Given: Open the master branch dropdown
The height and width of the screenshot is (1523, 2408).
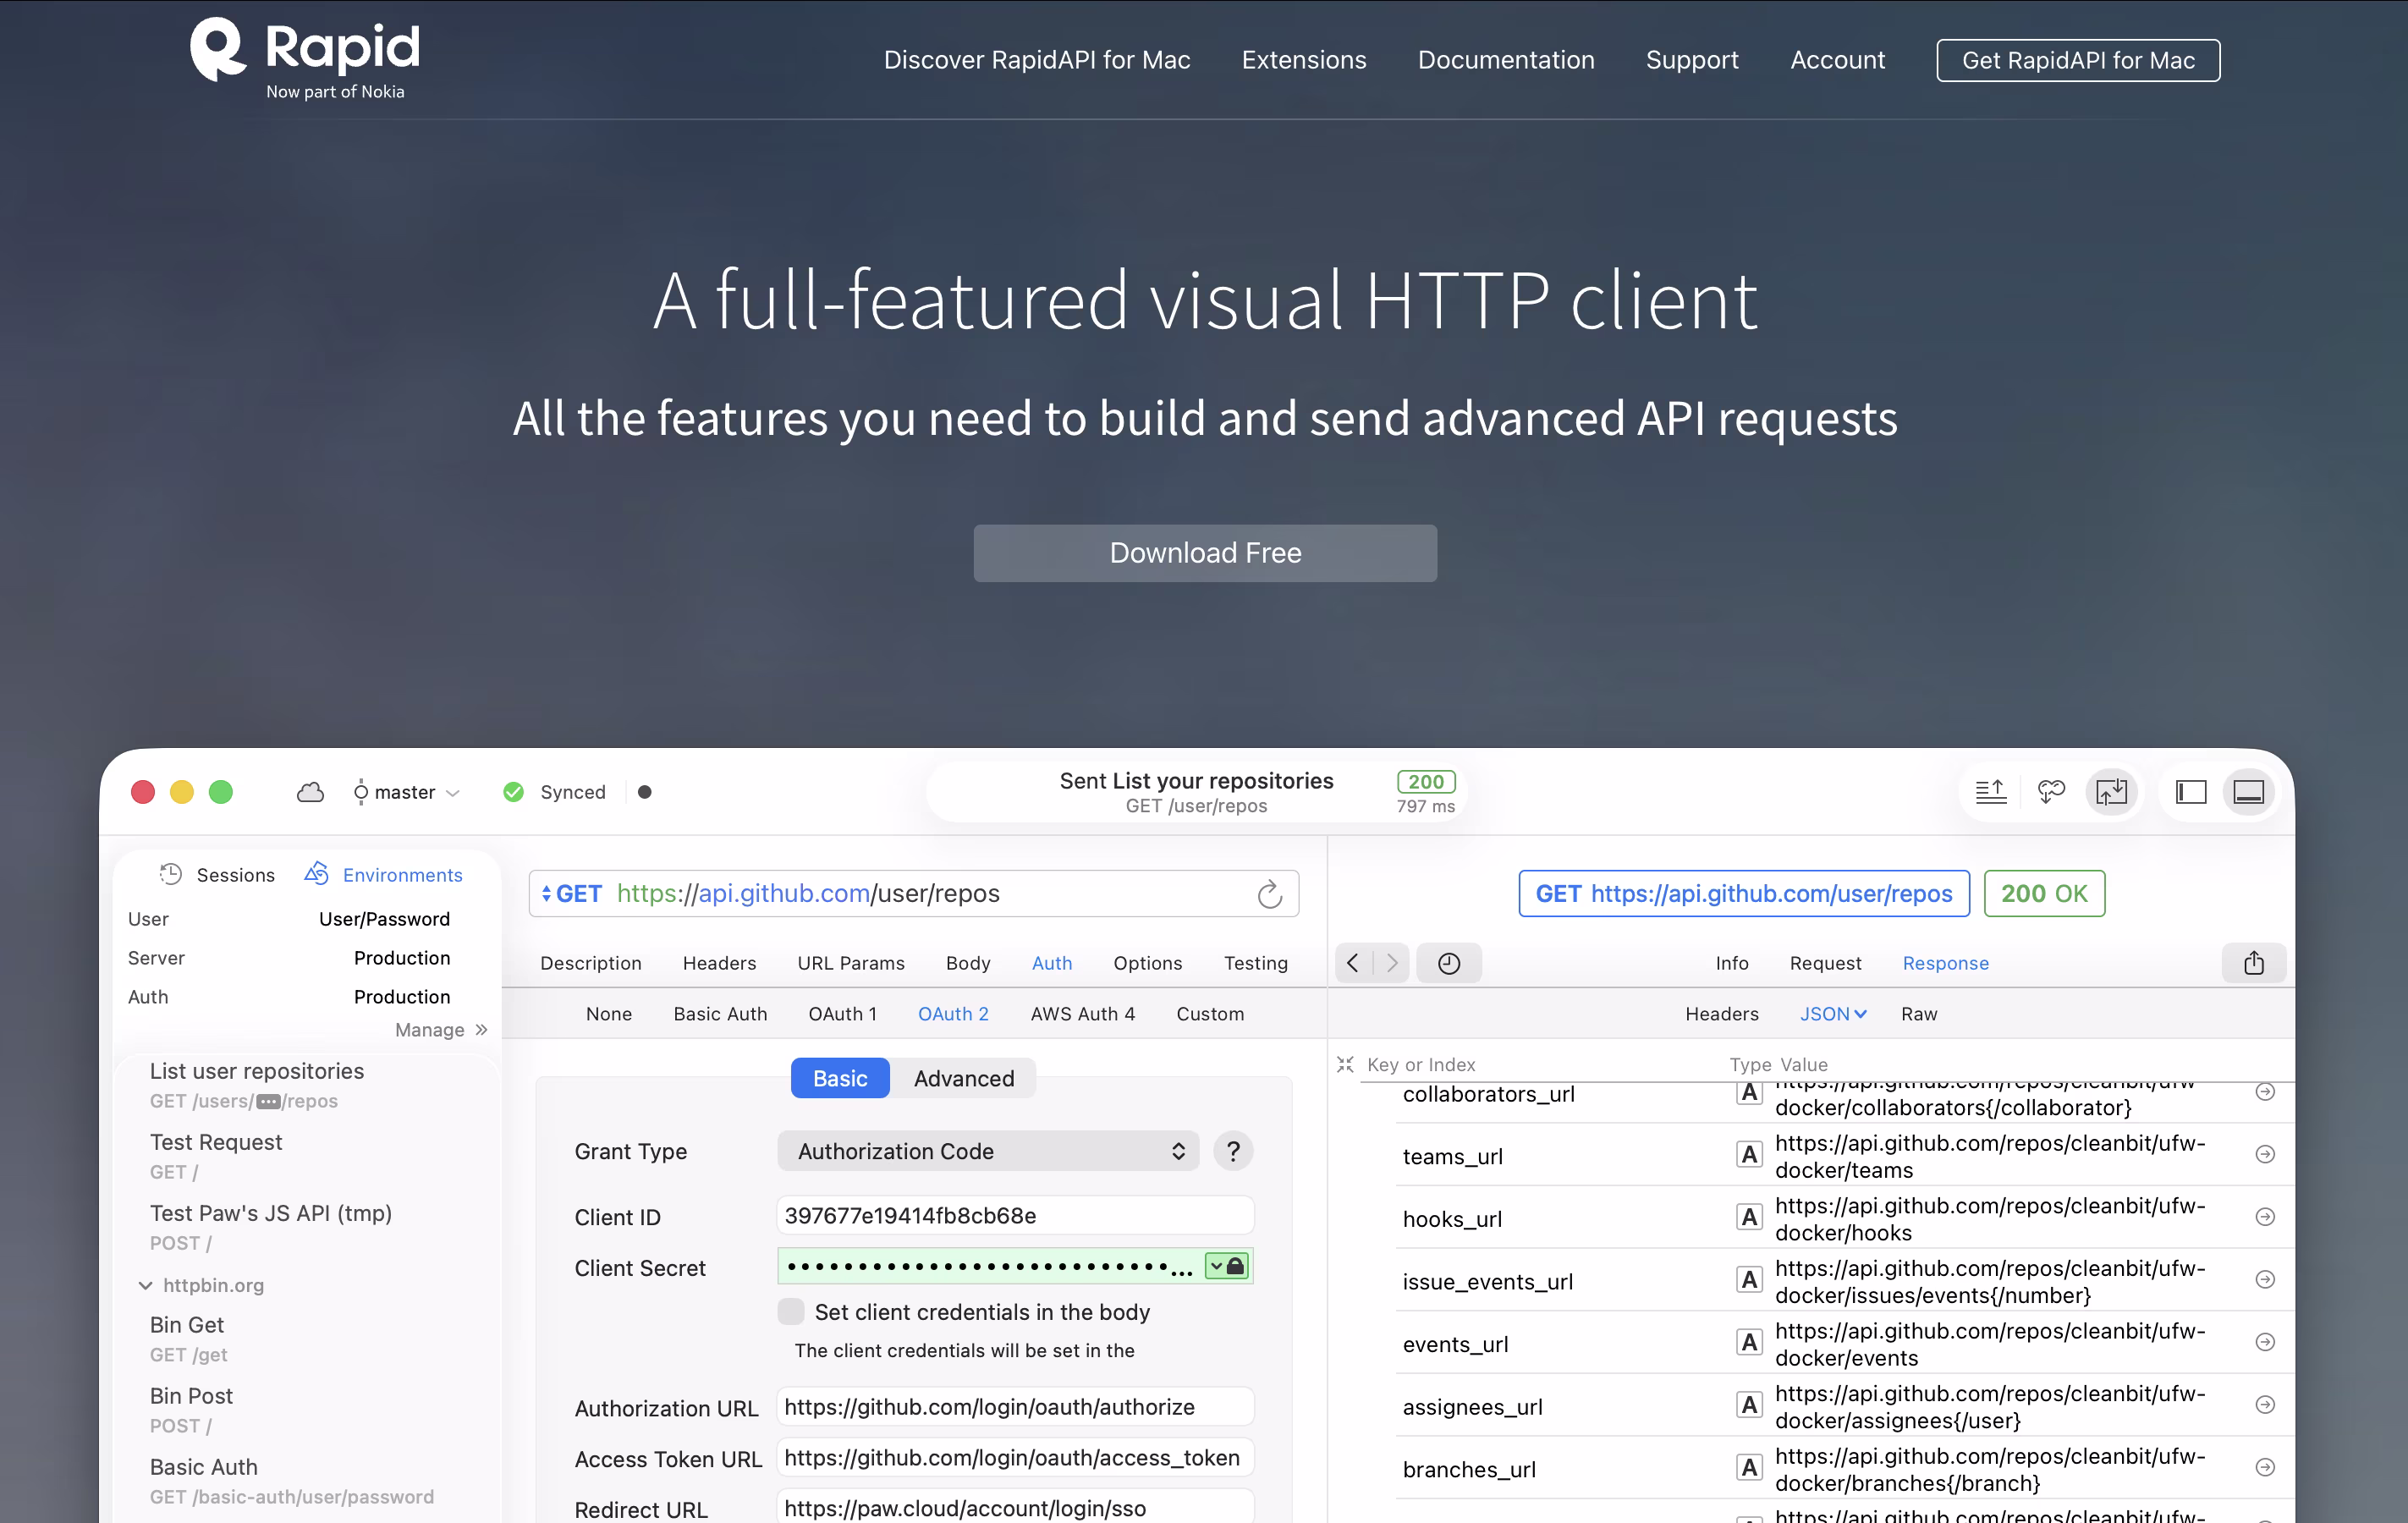Looking at the screenshot, I should 406,792.
